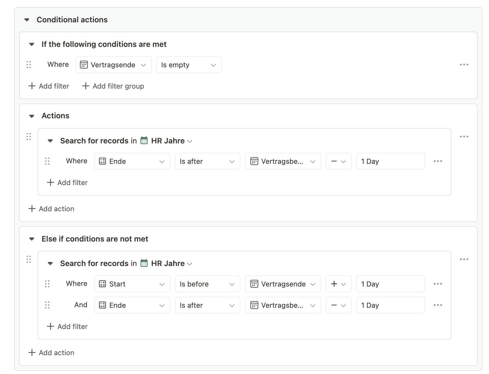
Task: Click 'Add action' under the Actions section
Action: (x=51, y=209)
